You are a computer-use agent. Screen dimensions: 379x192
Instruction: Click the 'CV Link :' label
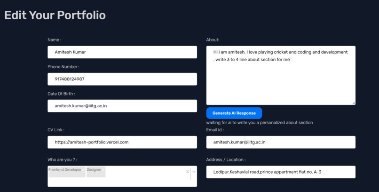tap(56, 130)
